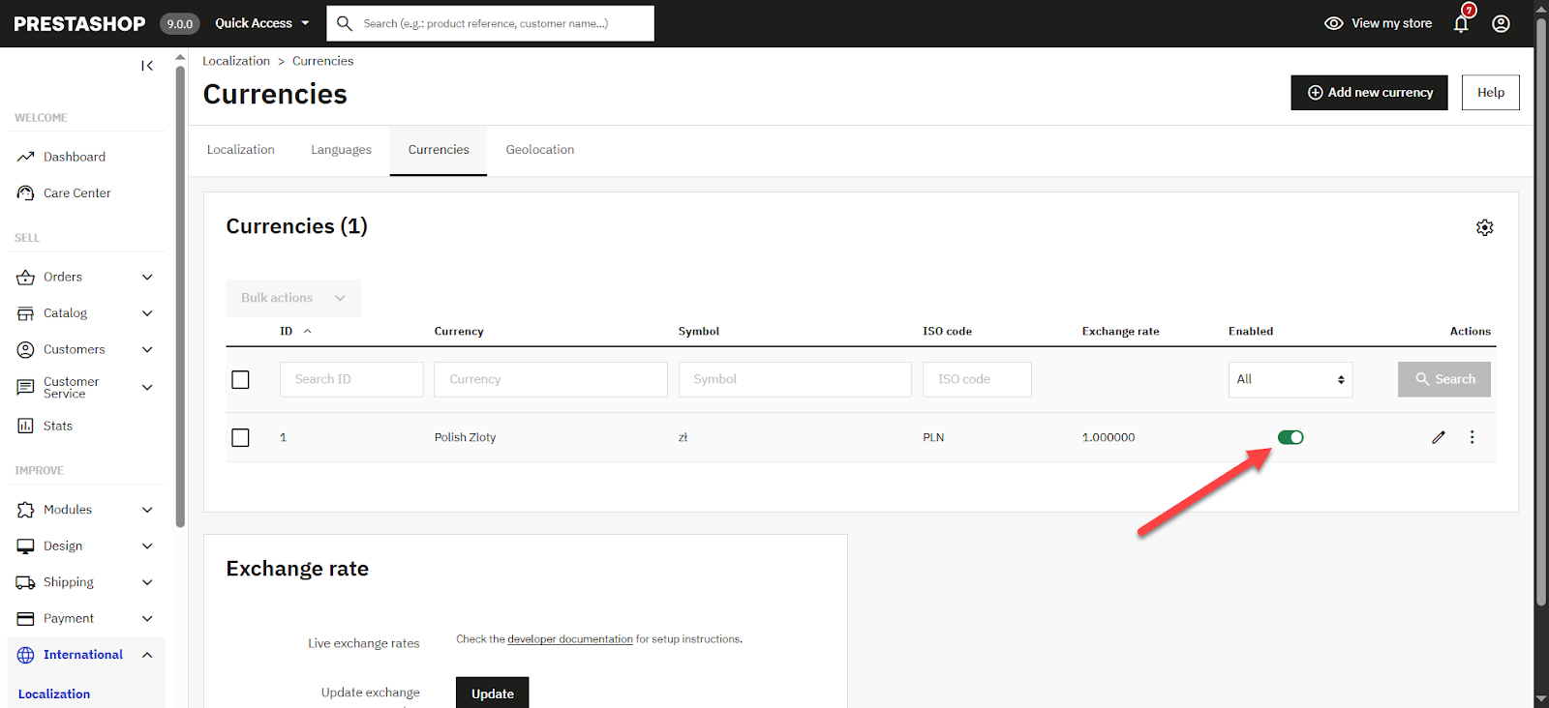Tick the select-all checkbox in filter row

pos(240,379)
